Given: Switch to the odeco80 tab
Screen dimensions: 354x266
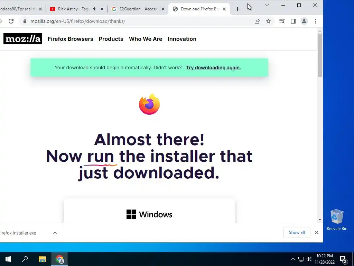Looking at the screenshot, I should click(18, 9).
